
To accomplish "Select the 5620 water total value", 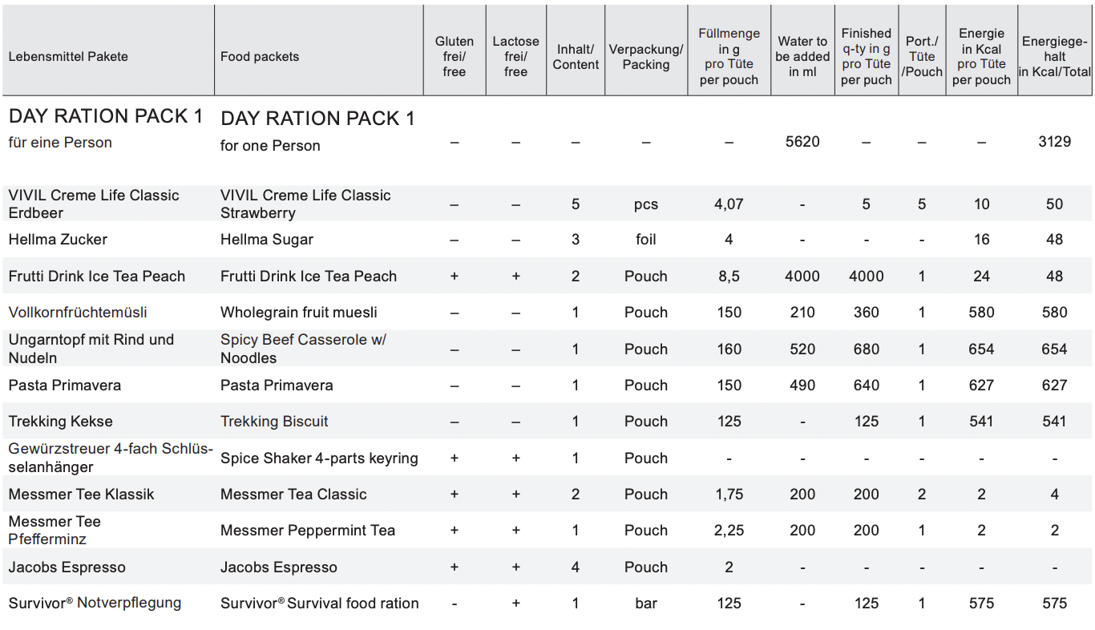I will pyautogui.click(x=802, y=142).
